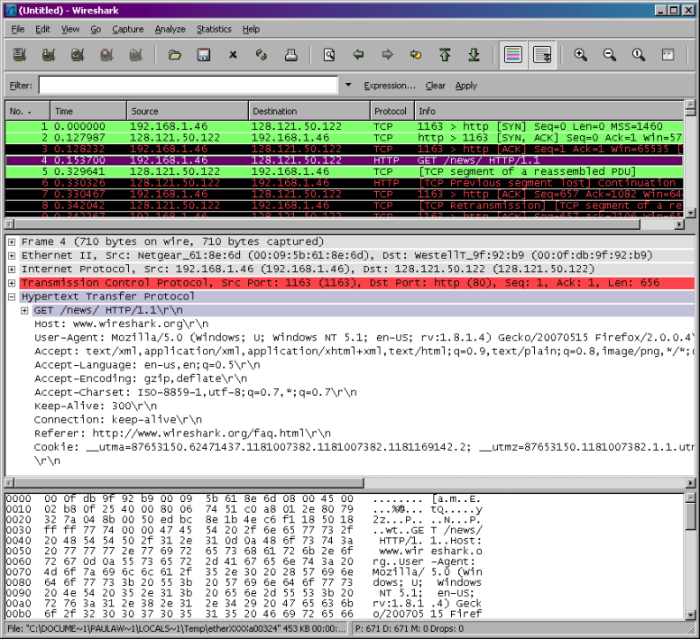Toggle packet list colorization
Image resolution: width=700 pixels, height=639 pixels.
[513, 55]
